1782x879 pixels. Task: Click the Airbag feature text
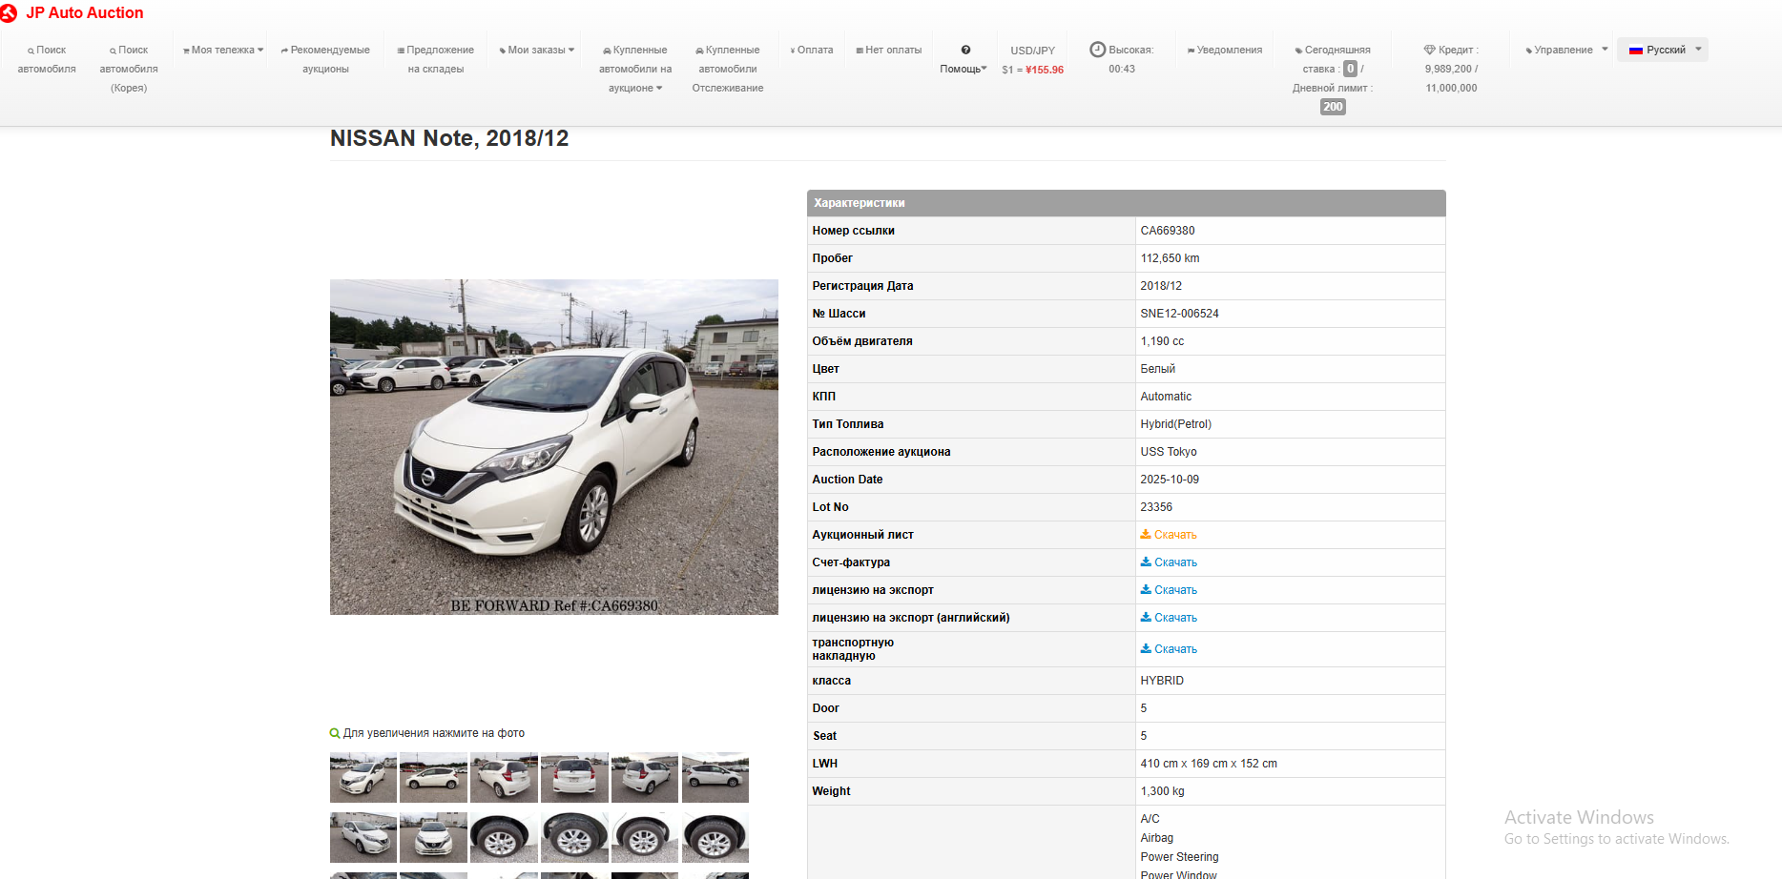[1157, 838]
